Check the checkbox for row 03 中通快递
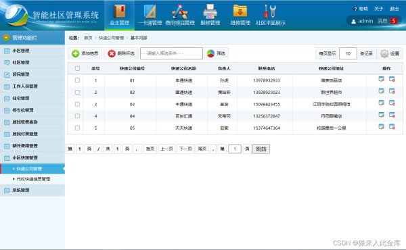 click(x=77, y=104)
